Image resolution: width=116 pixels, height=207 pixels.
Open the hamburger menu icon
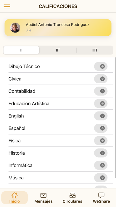[x=7, y=6]
